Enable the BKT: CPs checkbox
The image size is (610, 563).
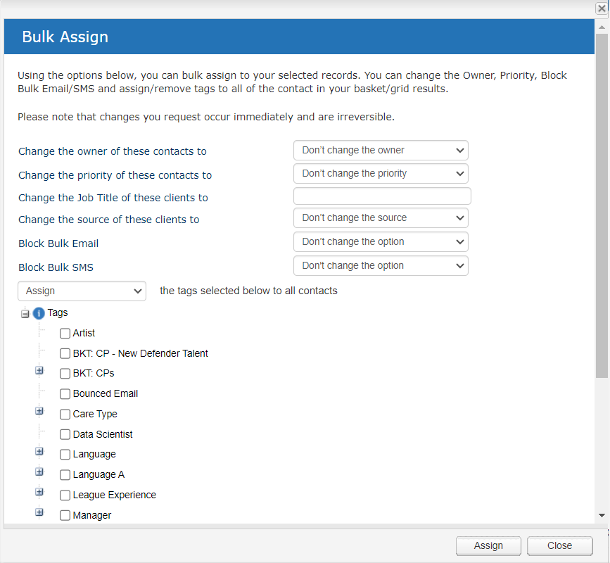[65, 374]
